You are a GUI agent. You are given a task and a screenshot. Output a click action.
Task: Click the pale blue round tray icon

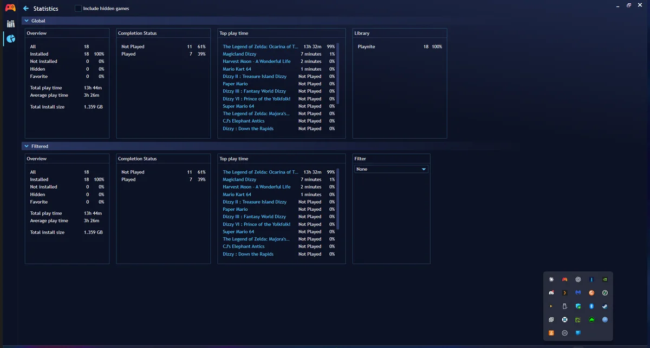605,319
